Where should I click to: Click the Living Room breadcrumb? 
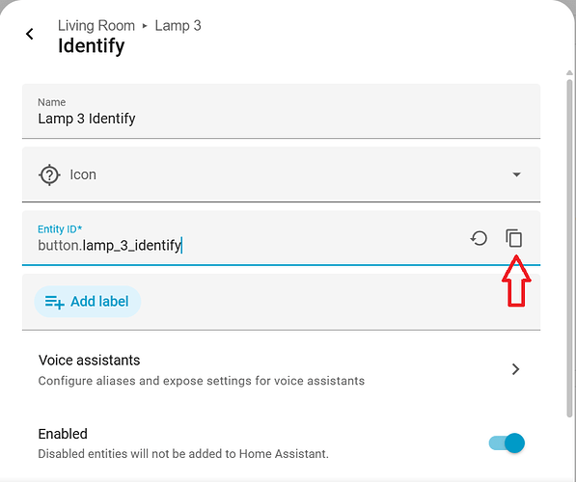[x=96, y=26]
